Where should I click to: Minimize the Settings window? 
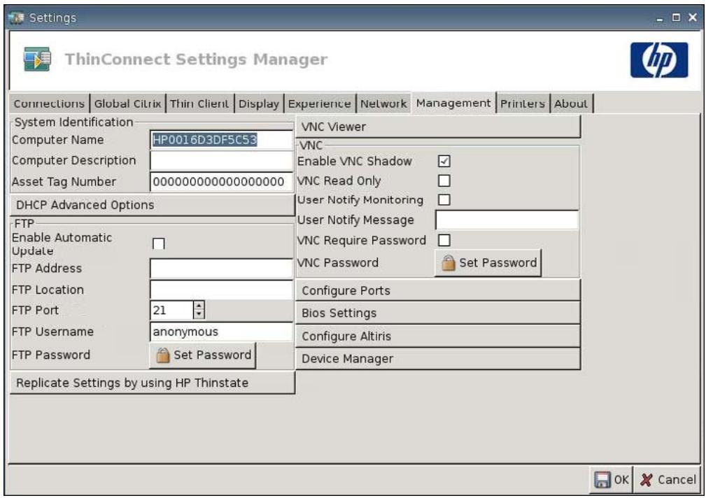click(x=660, y=18)
